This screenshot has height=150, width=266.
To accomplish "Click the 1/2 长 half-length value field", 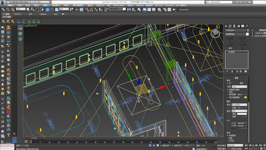I will tap(241, 123).
